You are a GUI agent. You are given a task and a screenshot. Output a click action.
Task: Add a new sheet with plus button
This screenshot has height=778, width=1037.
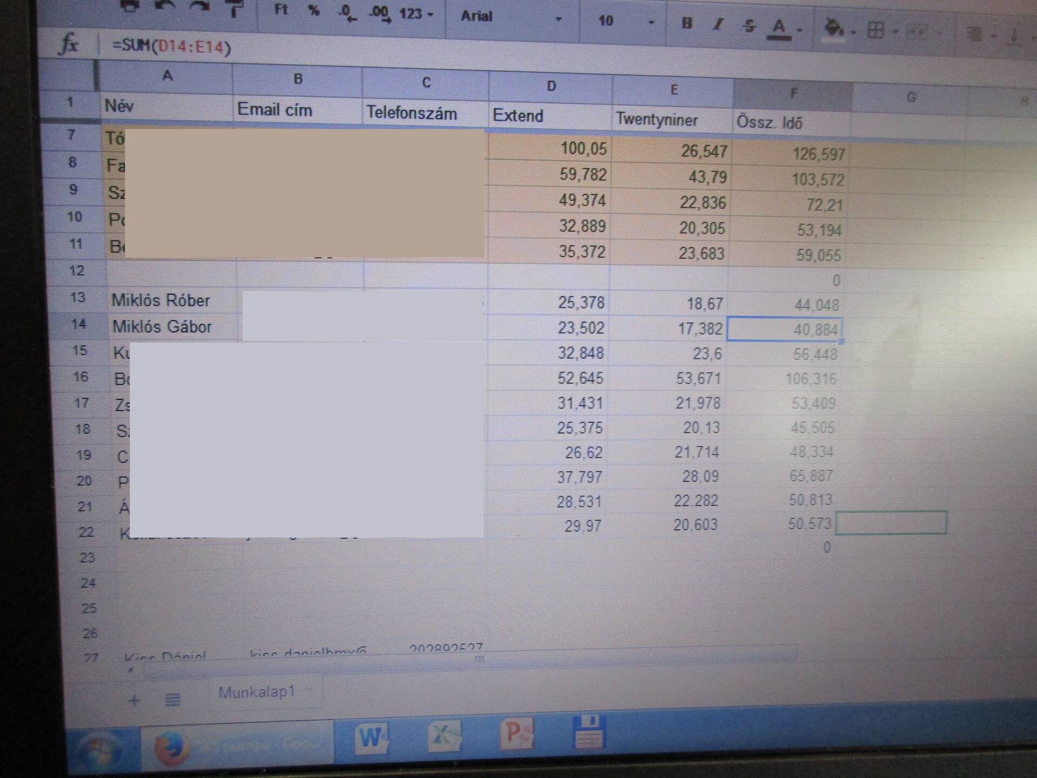[x=134, y=701]
